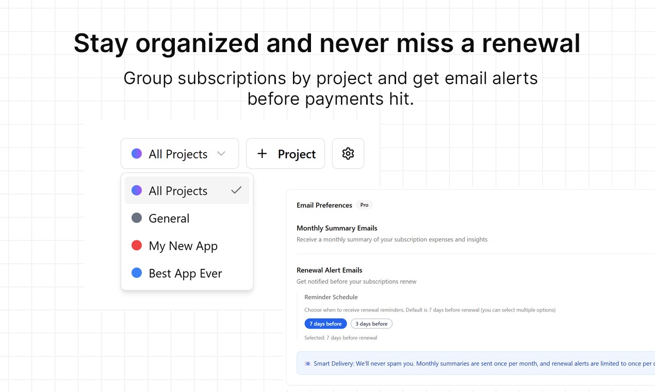
Task: Click the gray dot beside General
Action: coord(137,218)
